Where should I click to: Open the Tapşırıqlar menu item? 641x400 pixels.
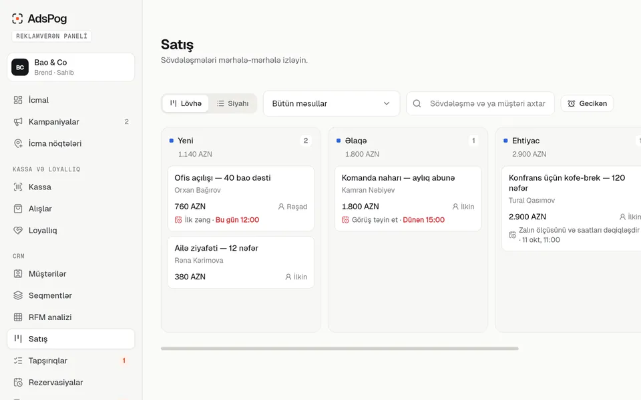point(71,361)
